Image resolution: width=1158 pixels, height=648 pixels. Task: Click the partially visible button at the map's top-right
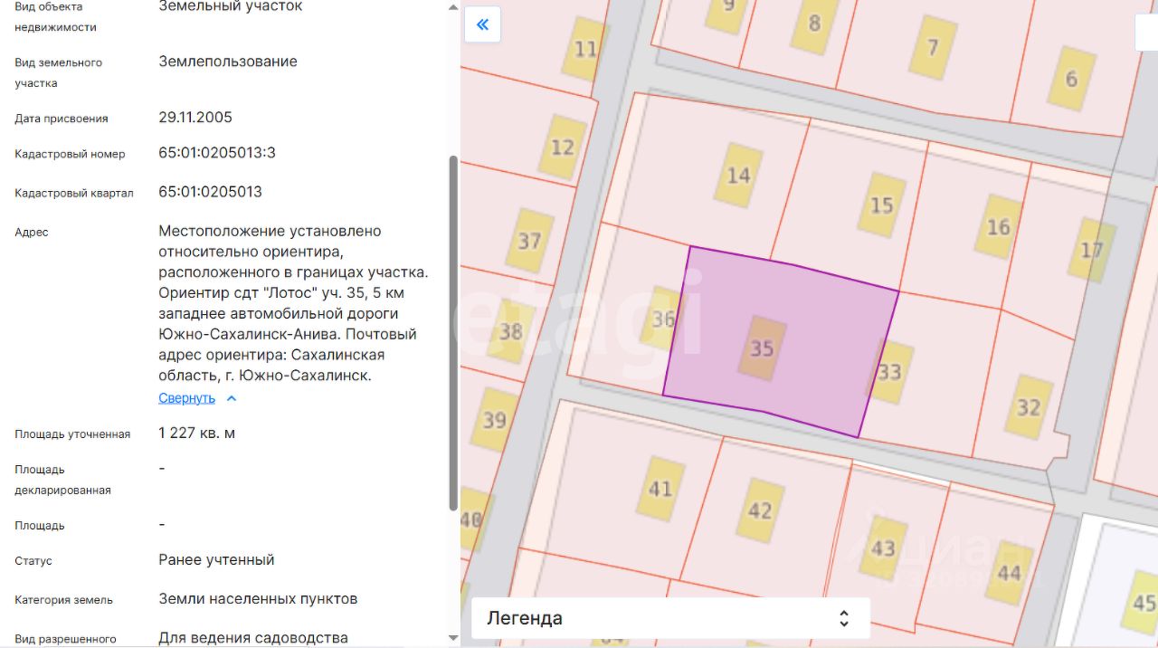coord(1146,32)
